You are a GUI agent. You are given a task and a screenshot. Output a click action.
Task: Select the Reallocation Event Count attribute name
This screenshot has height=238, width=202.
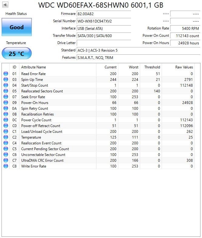(41, 143)
